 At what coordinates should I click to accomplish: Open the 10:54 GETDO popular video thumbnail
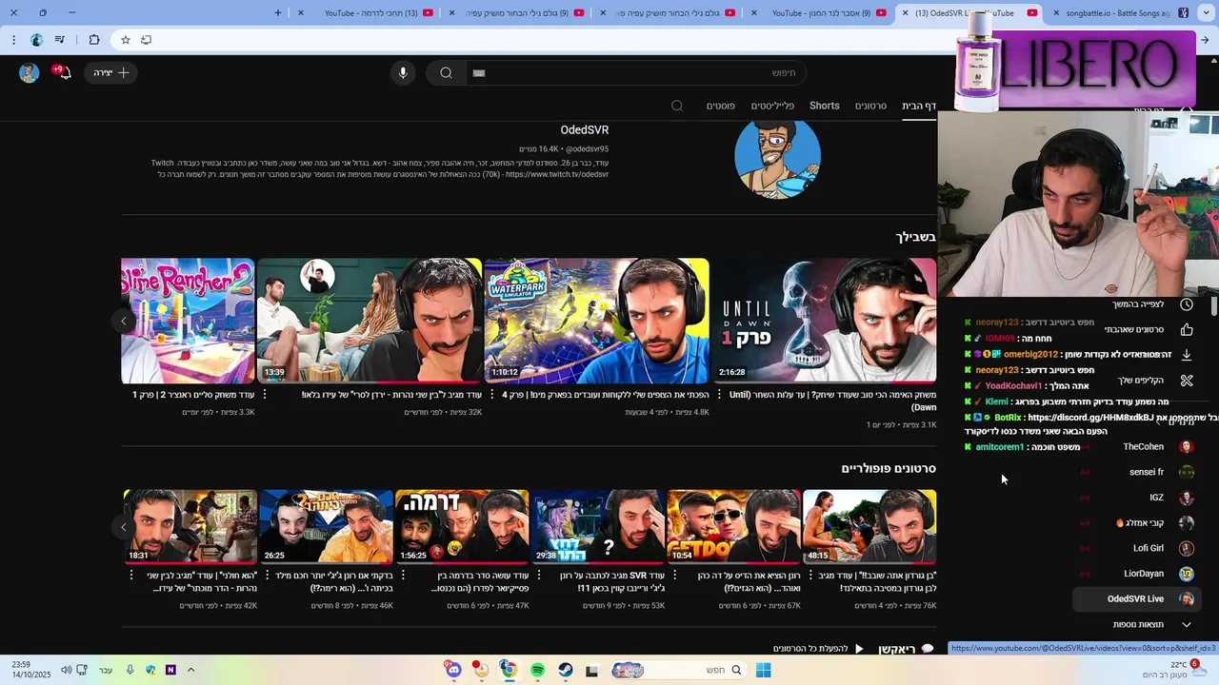point(733,526)
